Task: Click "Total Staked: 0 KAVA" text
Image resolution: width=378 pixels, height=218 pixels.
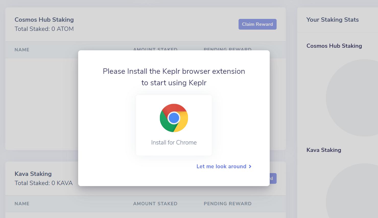Action: (x=44, y=183)
